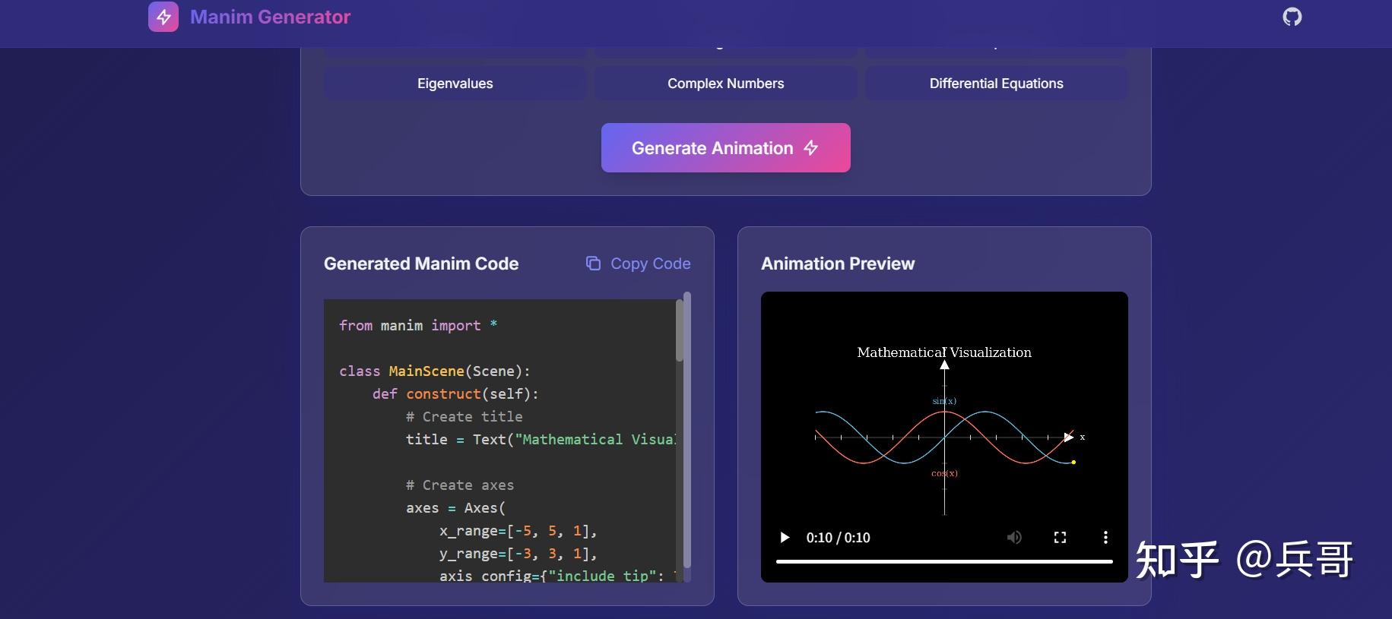Copy the generated Manim code

click(x=639, y=264)
